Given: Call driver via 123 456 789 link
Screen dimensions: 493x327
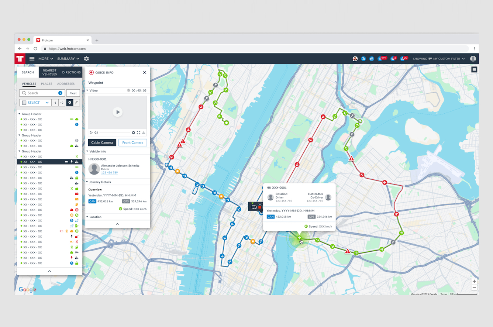Looking at the screenshot, I should pos(110,172).
